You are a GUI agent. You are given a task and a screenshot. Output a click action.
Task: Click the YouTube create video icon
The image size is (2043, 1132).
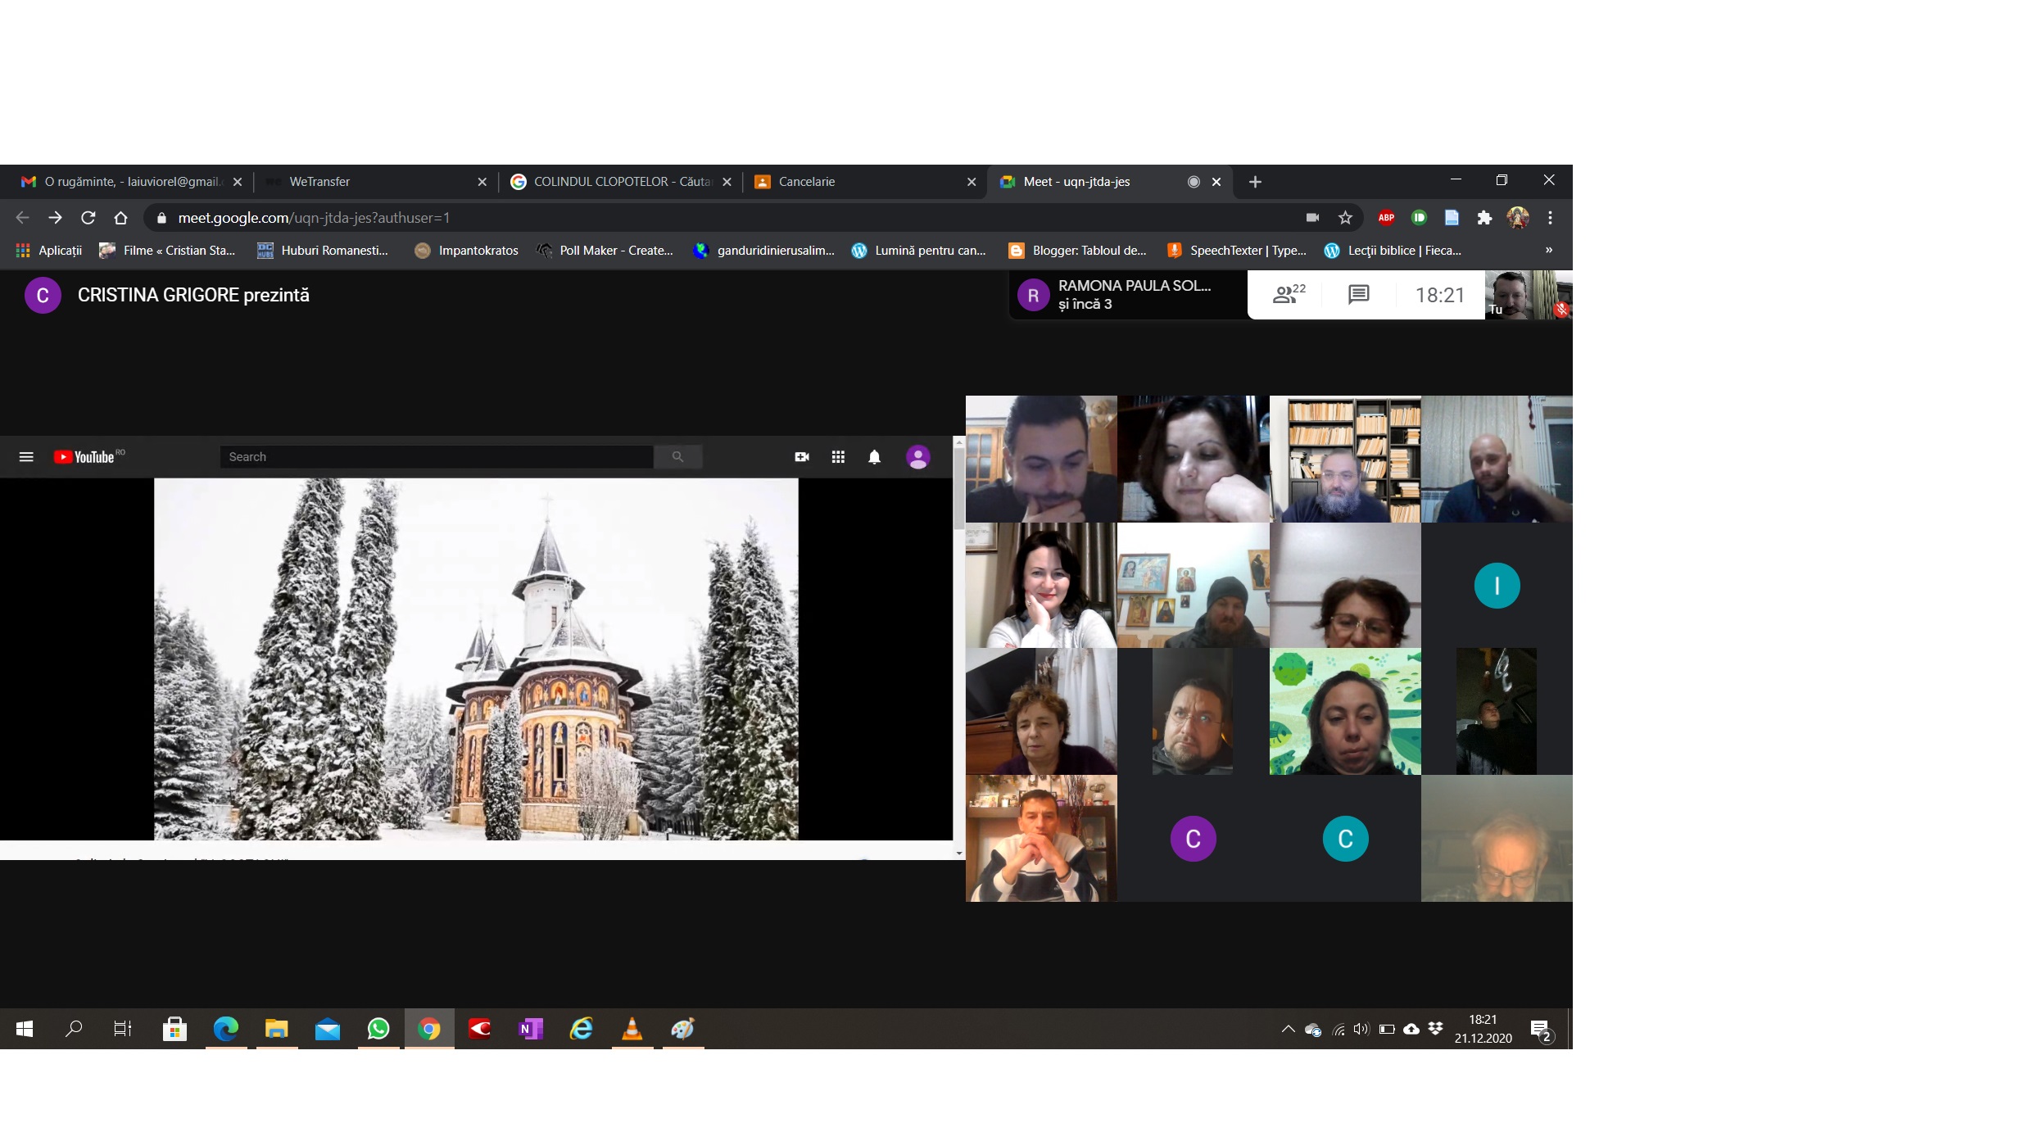(x=802, y=457)
